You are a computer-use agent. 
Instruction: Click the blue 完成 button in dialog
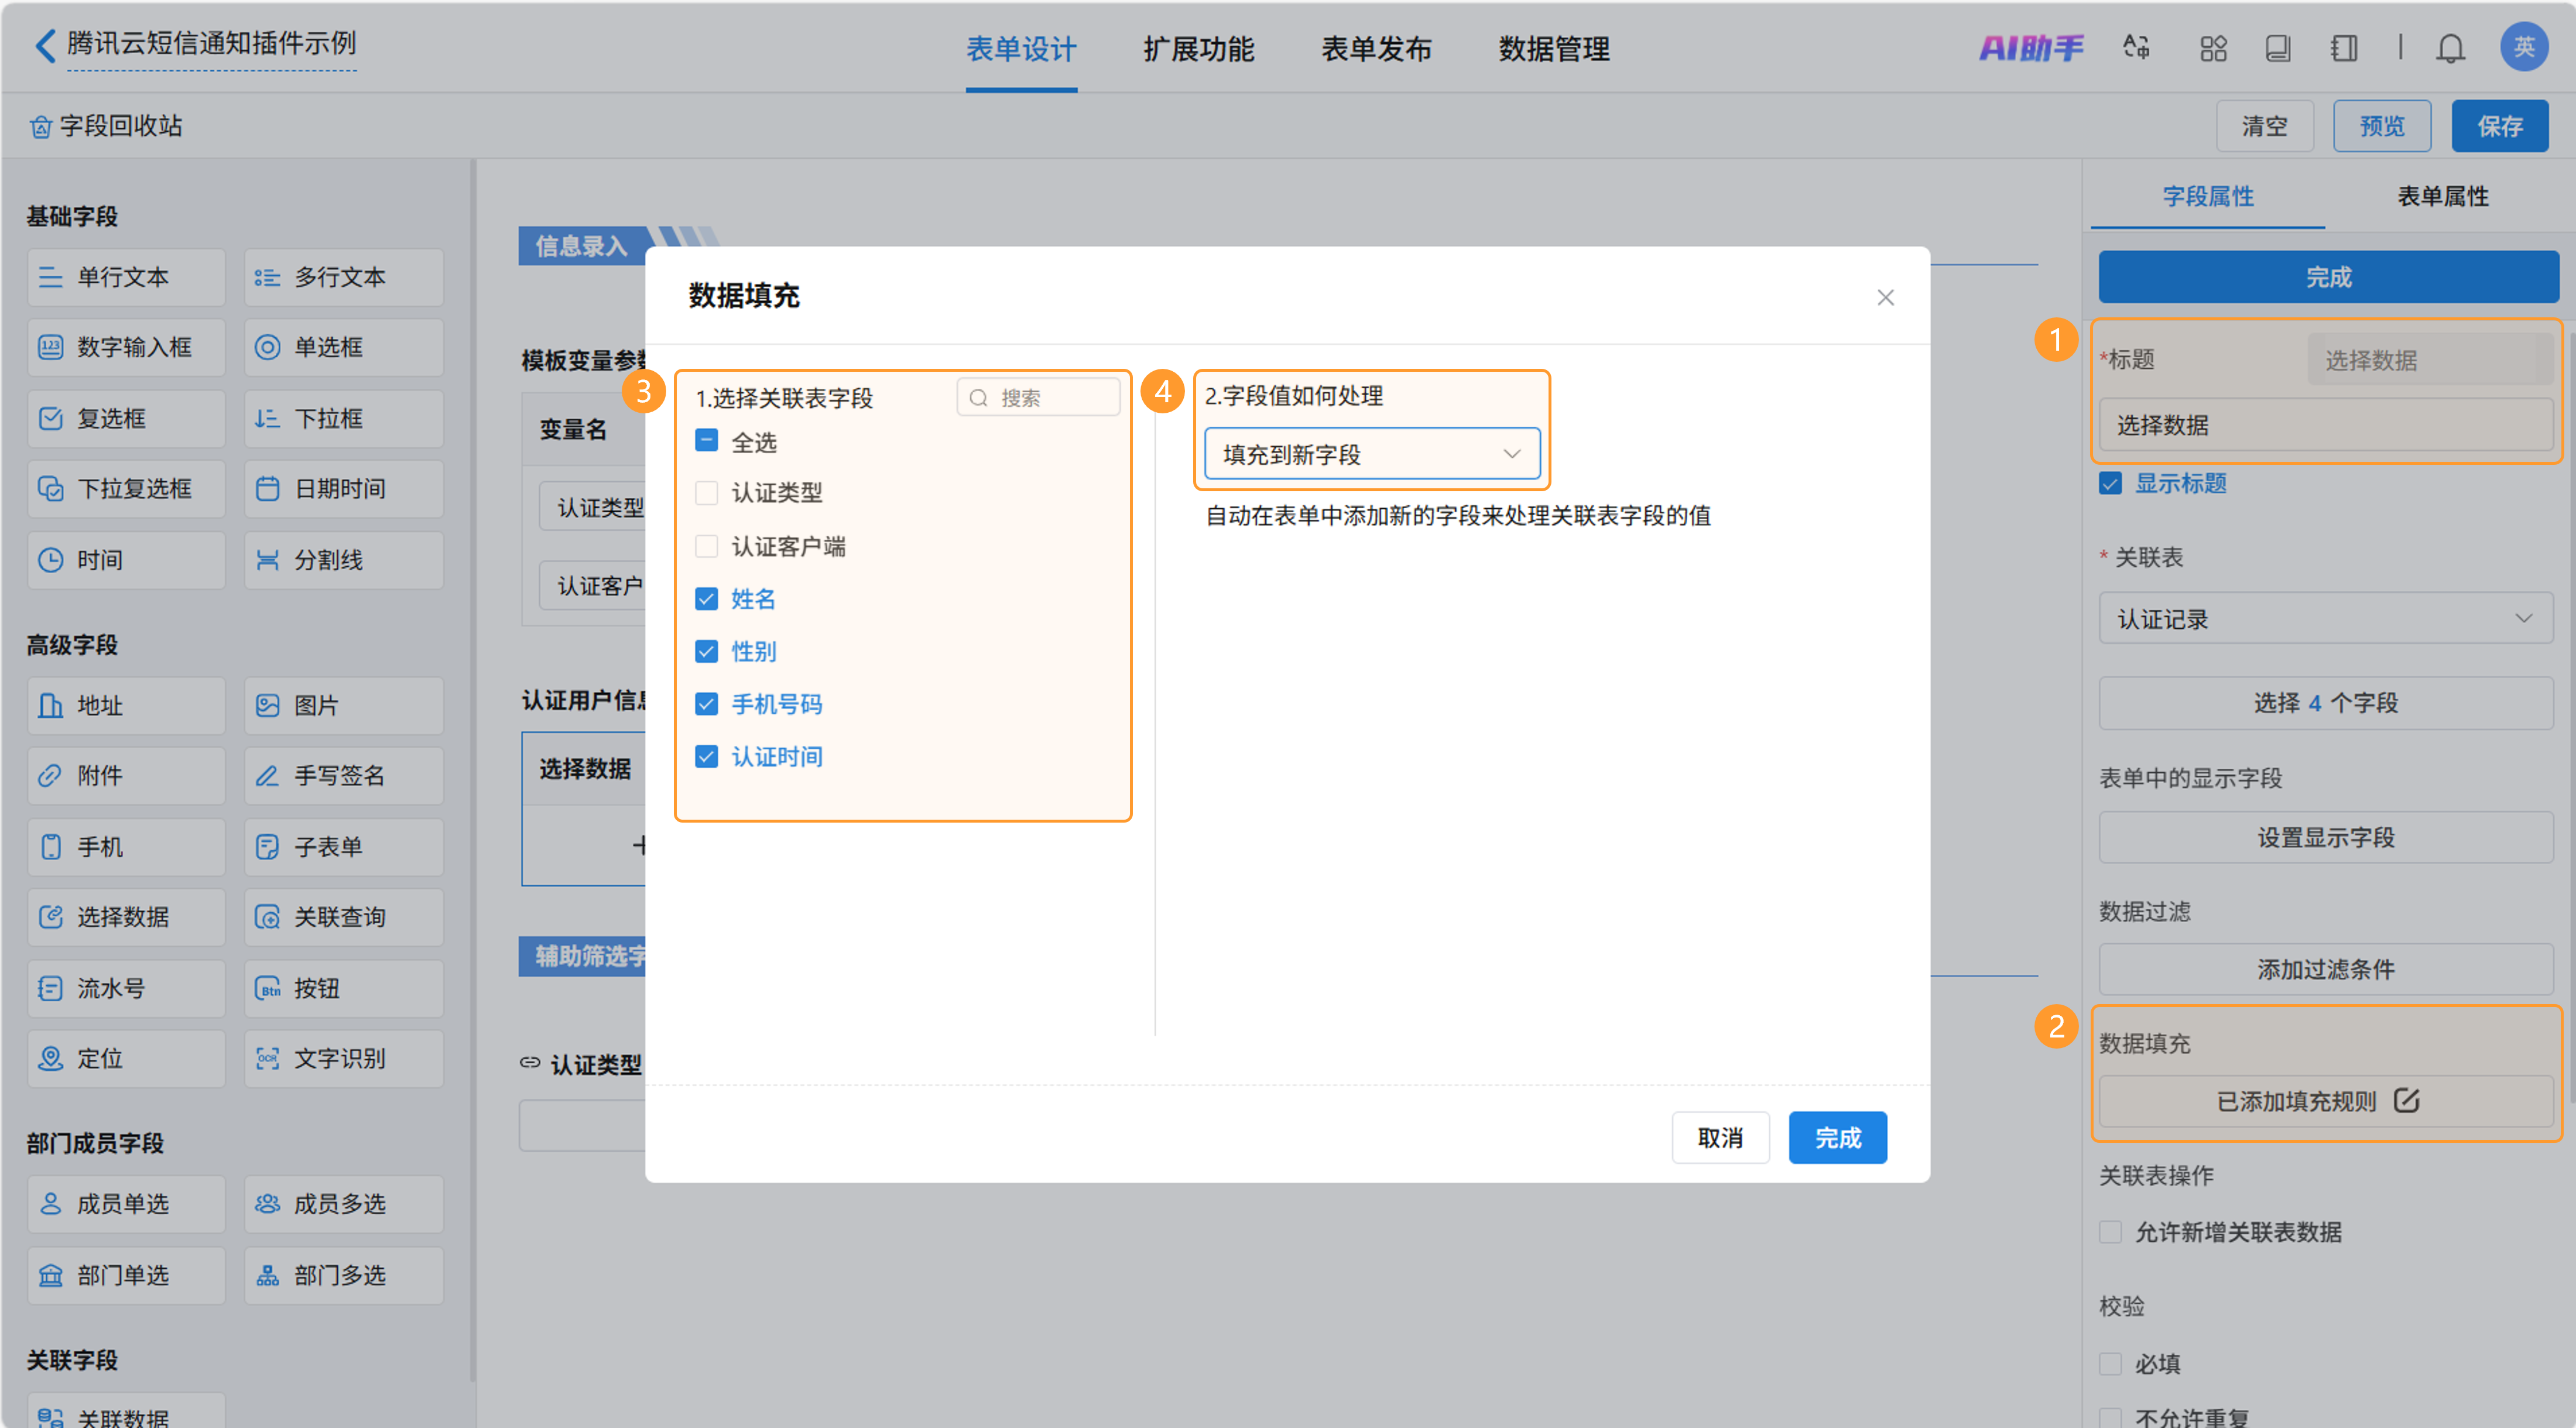1837,1138
